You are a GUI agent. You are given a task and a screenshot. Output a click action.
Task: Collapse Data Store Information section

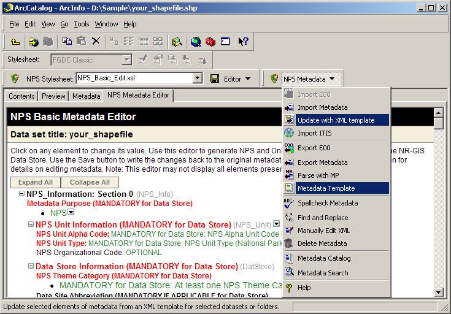click(31, 266)
